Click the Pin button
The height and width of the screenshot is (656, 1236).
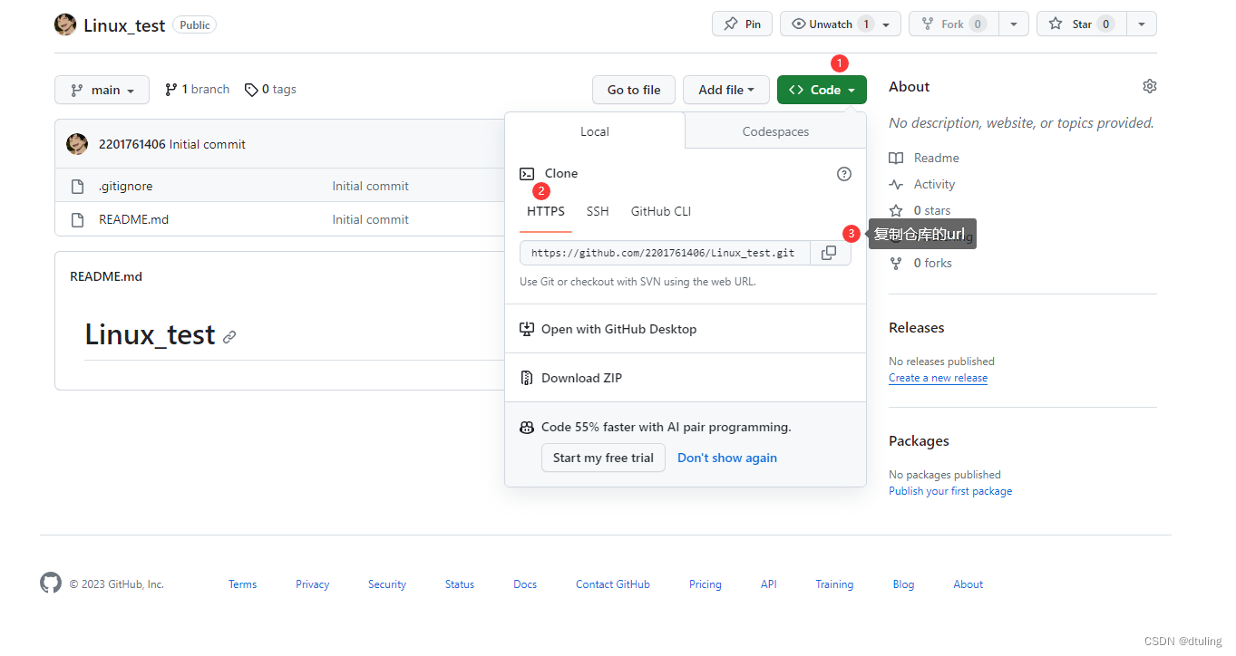click(x=742, y=24)
